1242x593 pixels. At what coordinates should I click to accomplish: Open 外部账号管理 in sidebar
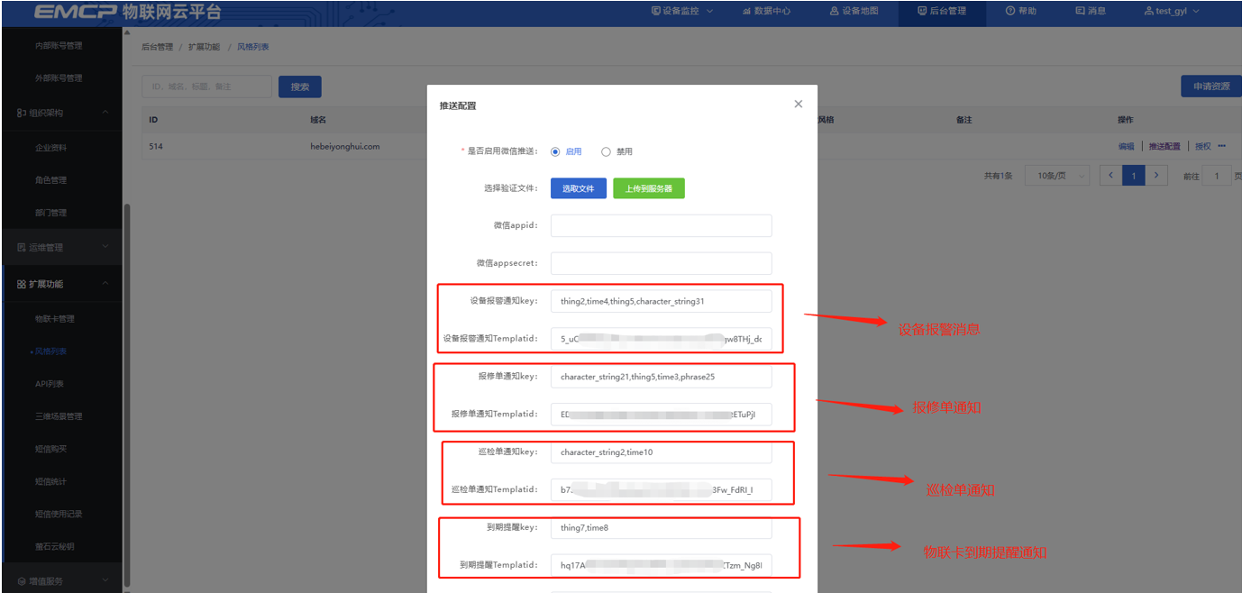59,78
